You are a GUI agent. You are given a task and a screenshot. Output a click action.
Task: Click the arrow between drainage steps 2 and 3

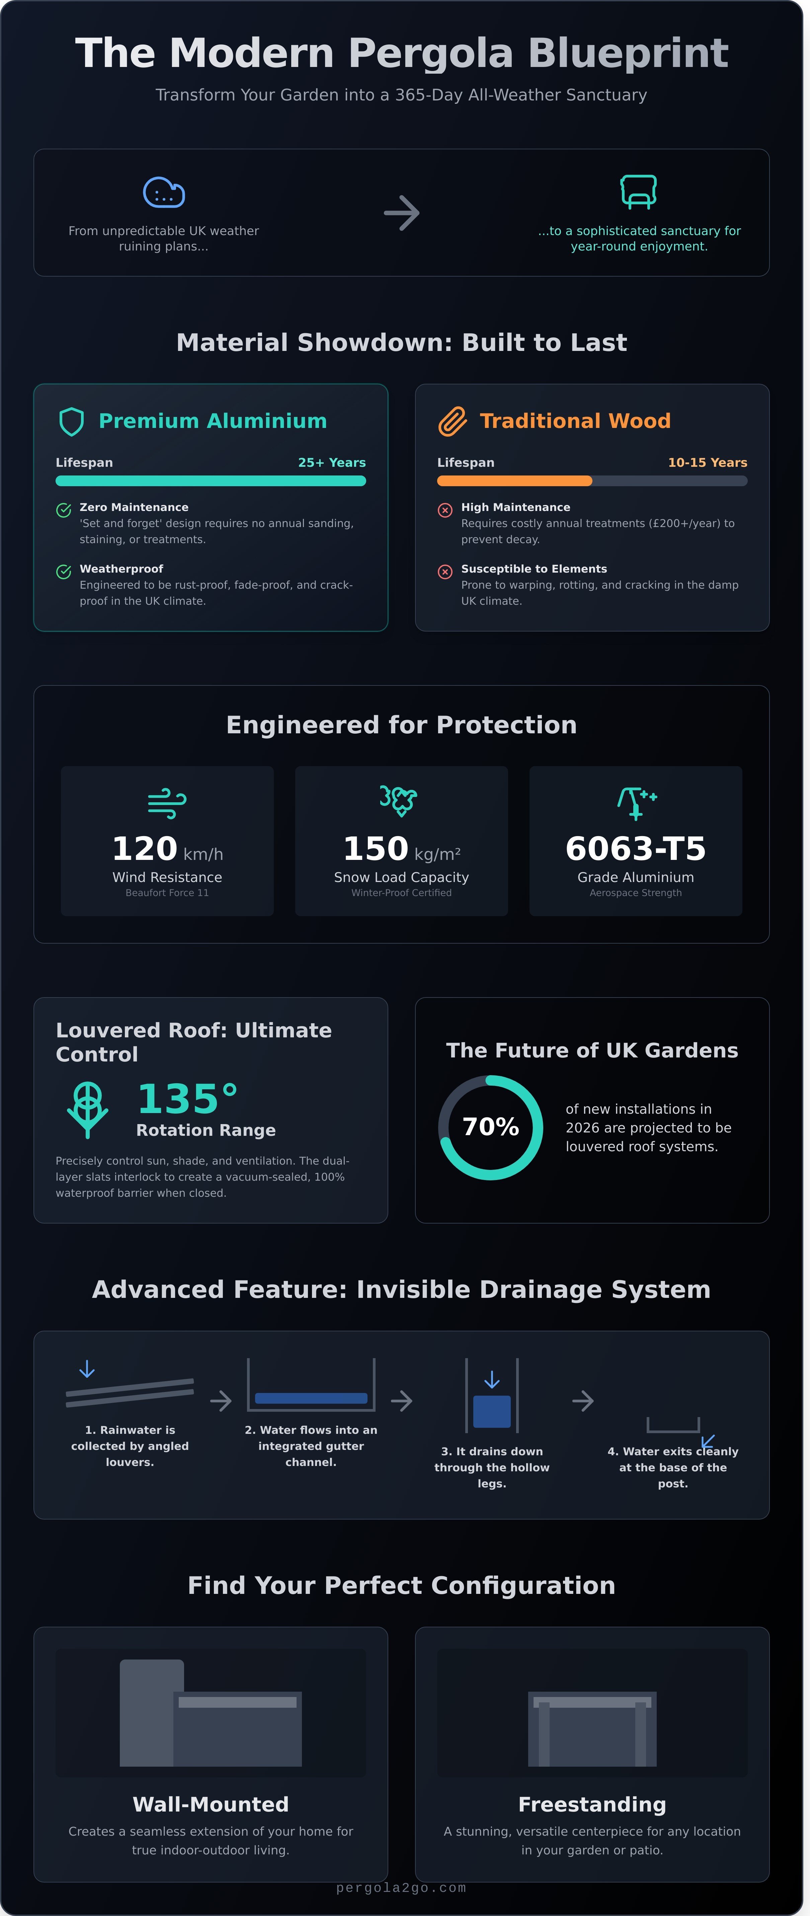(402, 1401)
